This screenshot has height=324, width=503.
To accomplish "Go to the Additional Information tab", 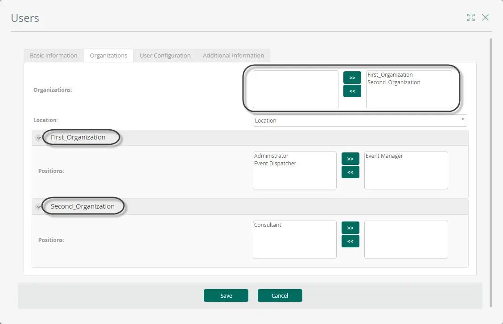I will point(233,55).
